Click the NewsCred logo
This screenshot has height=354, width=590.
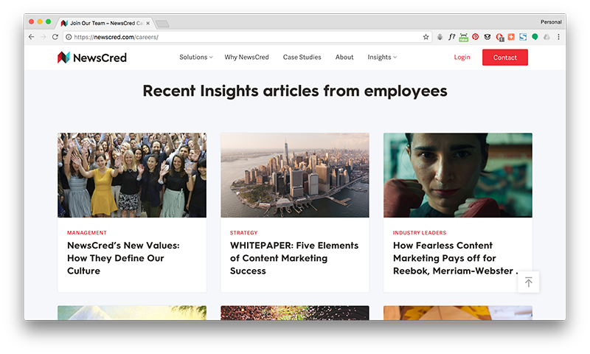[x=91, y=58]
